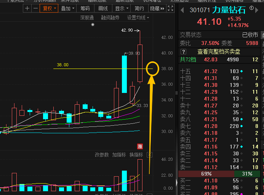Click 改参数 for indicator

(x=102, y=155)
